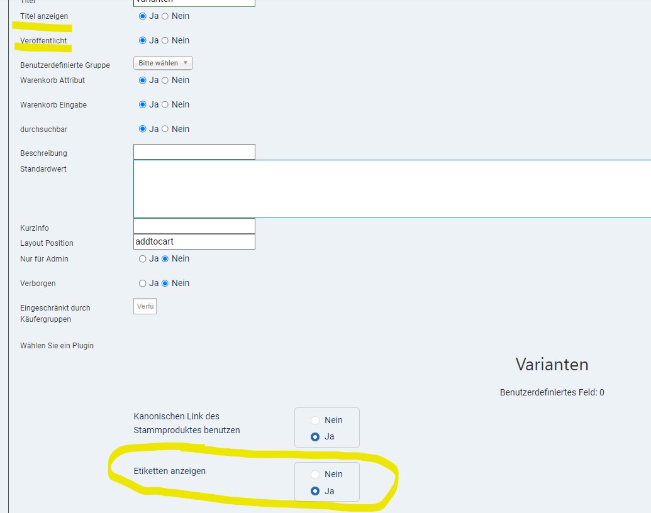Click into the Kurzinfo input field
651x513 pixels.
coord(194,226)
